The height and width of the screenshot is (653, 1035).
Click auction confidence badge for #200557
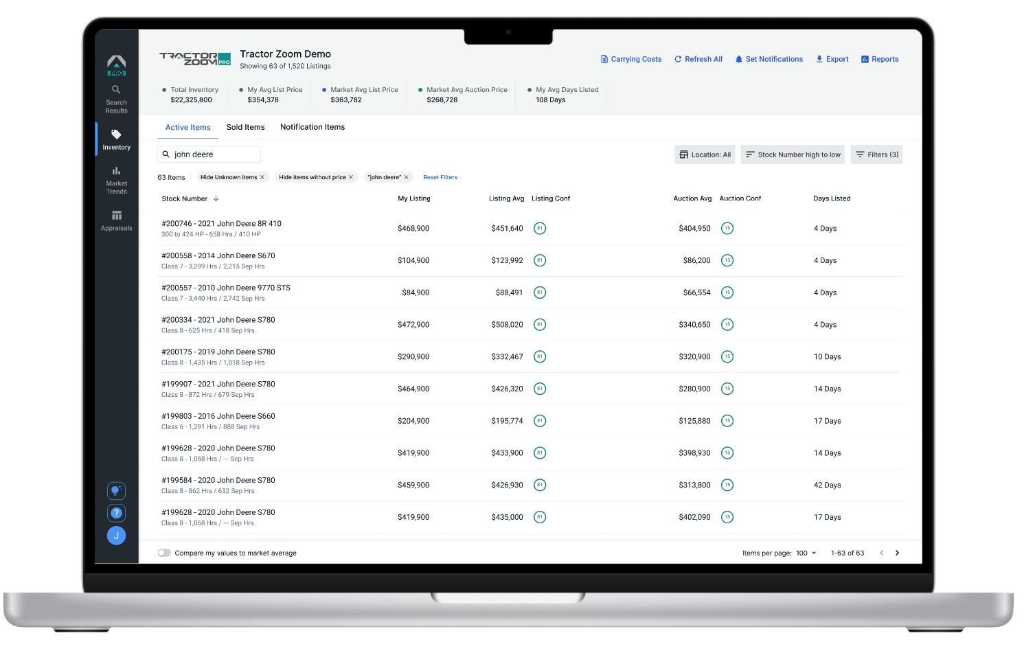click(x=727, y=293)
